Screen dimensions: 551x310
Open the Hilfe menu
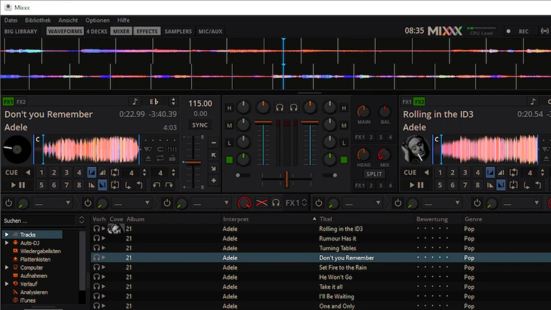pos(123,21)
